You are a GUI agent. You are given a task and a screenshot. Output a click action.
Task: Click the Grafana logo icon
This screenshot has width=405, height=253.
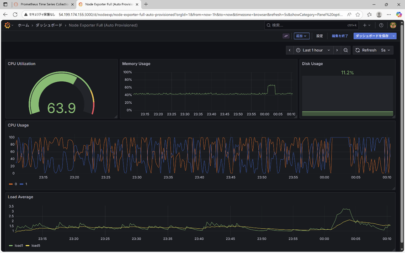pyautogui.click(x=7, y=25)
